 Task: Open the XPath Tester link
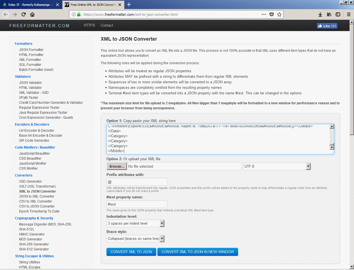pyautogui.click(x=29, y=98)
